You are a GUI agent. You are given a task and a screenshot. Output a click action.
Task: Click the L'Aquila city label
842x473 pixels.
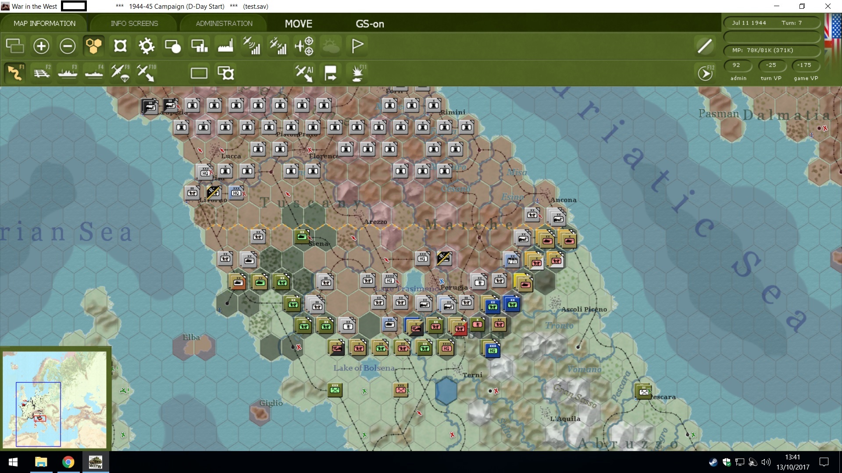pos(565,419)
